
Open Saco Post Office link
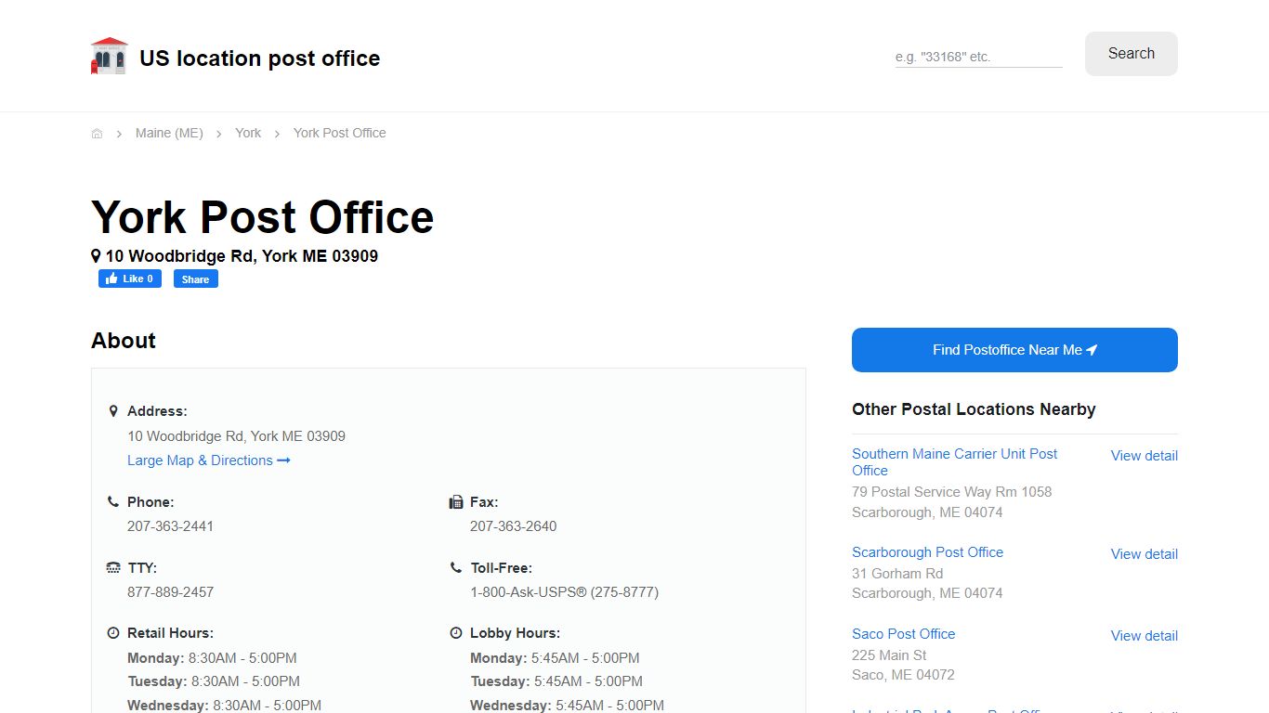point(903,634)
